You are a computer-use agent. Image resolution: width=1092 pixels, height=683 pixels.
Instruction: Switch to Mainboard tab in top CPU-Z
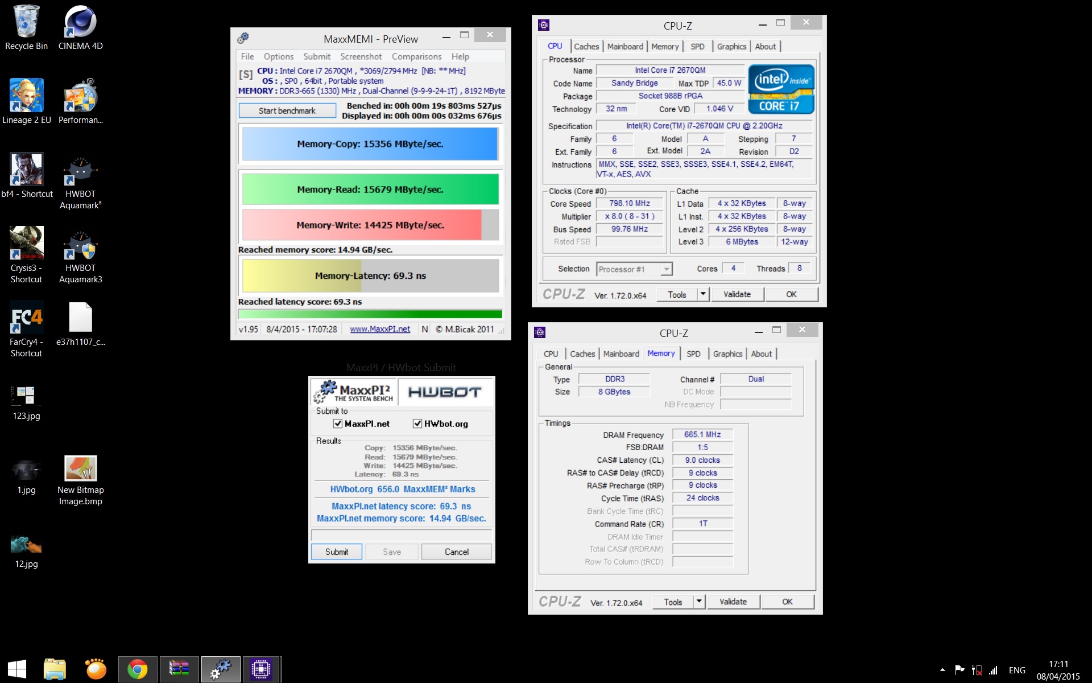pos(625,46)
